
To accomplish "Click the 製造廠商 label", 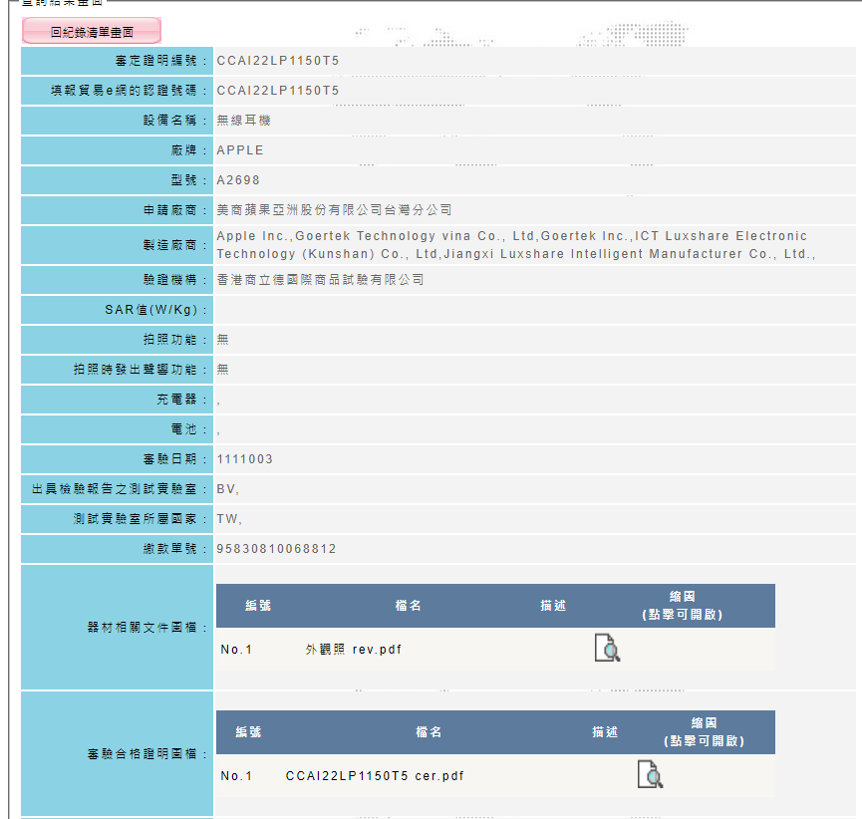I will tap(174, 245).
